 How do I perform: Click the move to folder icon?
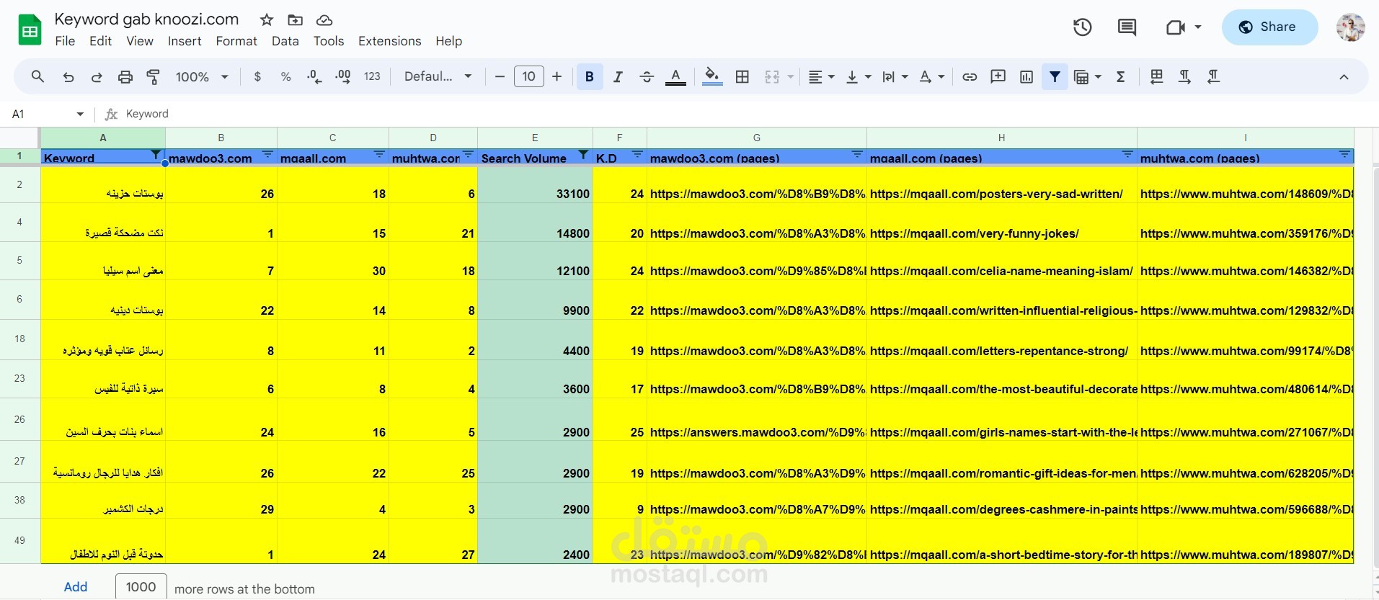coord(295,20)
